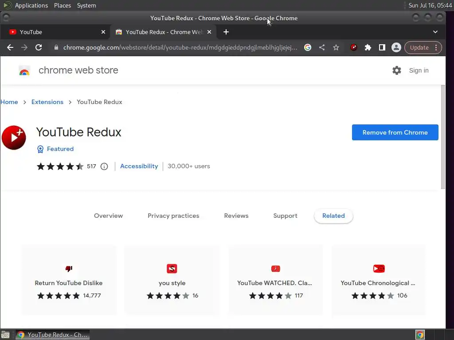Image resolution: width=454 pixels, height=340 pixels.
Task: Bookmark this page with the star icon
Action: pos(336,47)
